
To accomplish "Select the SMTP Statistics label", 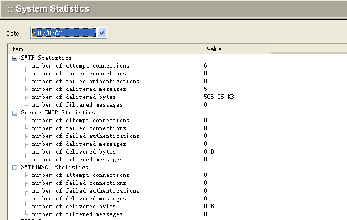I will (47, 58).
